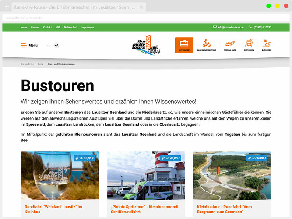Open the Partner menu item
Image resolution: width=292 pixels, height=219 pixels.
pos(35,27)
